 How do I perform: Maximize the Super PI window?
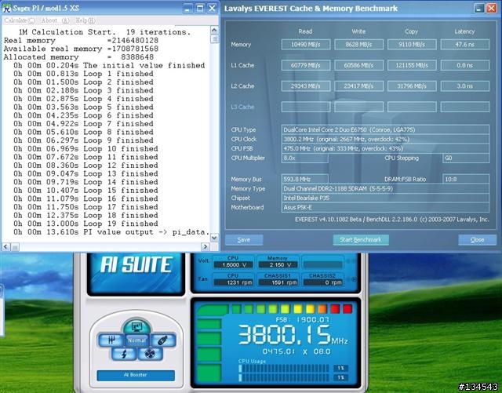coord(200,9)
